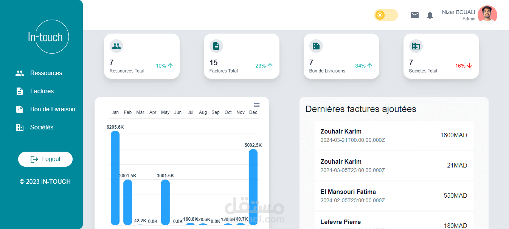Click the Nizar BOUALI user name
This screenshot has width=509, height=229.
tap(459, 12)
